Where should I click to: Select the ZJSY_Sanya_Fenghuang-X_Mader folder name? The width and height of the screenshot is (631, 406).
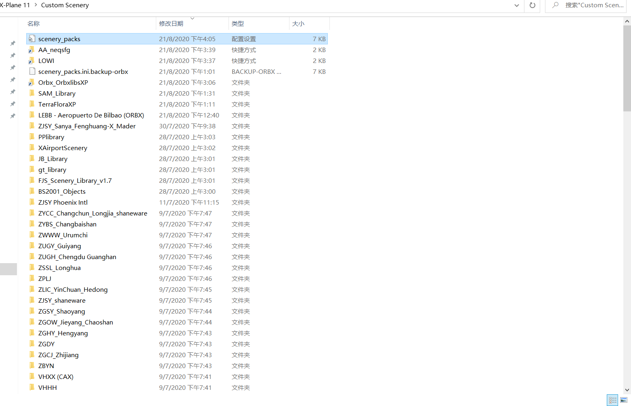(87, 126)
